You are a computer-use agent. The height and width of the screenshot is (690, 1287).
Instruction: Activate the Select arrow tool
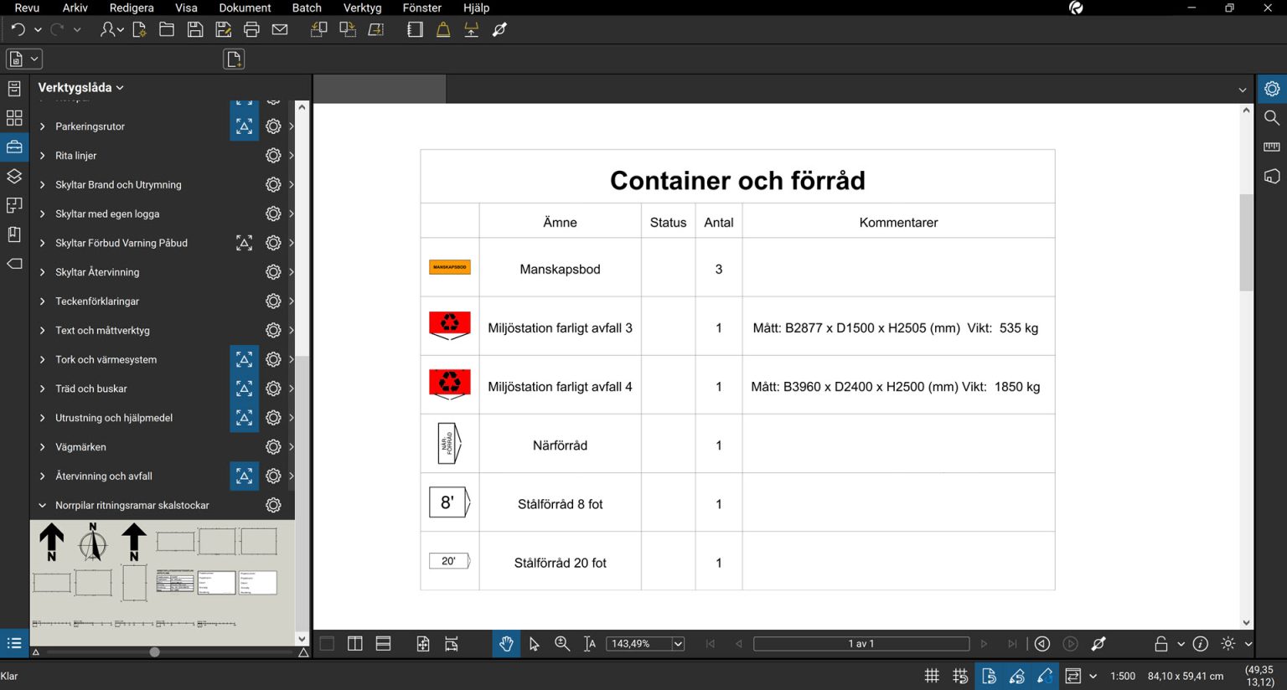click(x=534, y=643)
